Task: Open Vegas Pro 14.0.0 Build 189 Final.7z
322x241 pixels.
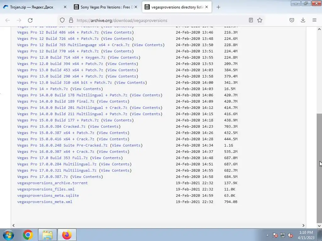Action: 56,101
